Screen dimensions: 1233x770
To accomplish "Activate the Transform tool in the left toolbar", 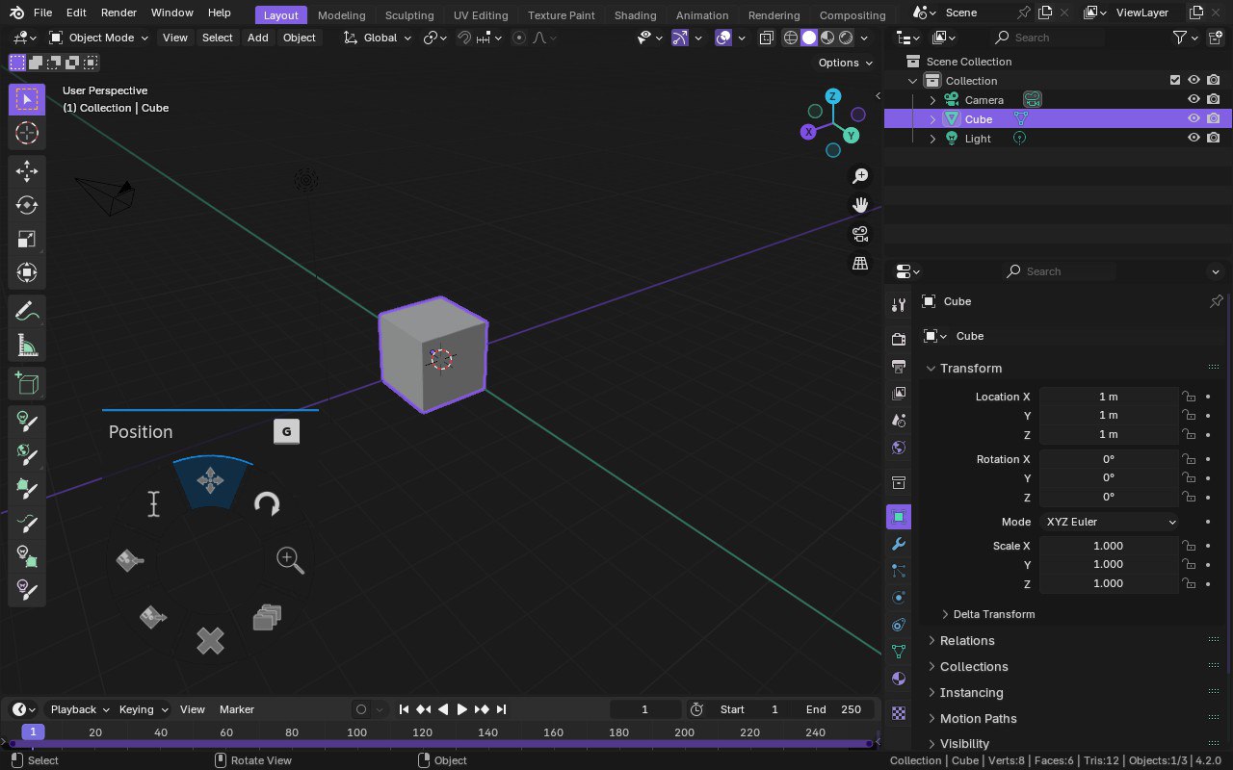I will click(27, 272).
